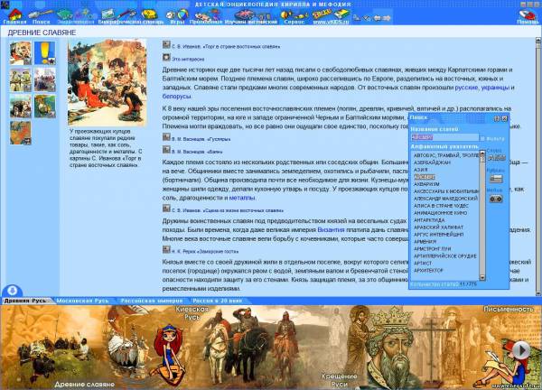Open the Игры games section
This screenshot has width=542, height=390.
tap(177, 16)
